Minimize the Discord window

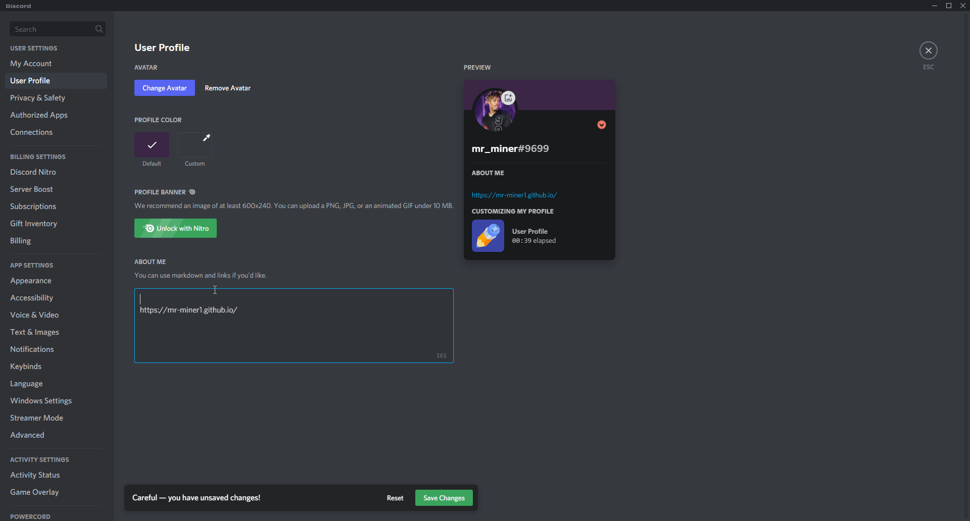[935, 6]
